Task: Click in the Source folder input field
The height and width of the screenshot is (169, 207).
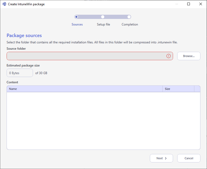Action: [x=90, y=56]
